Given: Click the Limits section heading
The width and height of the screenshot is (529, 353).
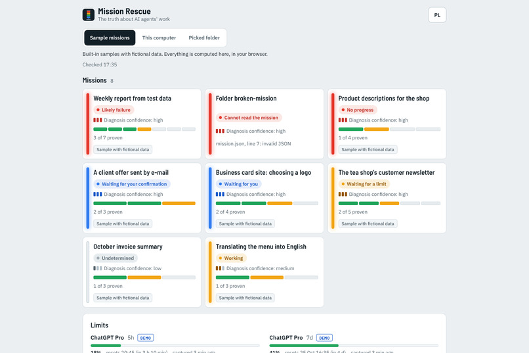Looking at the screenshot, I should click(x=100, y=325).
